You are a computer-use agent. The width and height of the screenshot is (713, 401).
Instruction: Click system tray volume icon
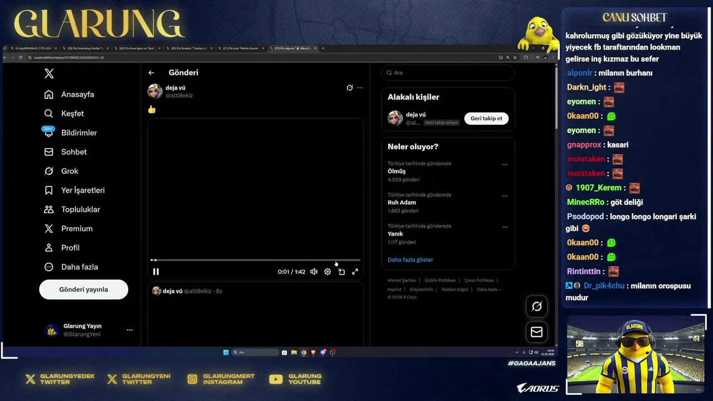pos(536,353)
